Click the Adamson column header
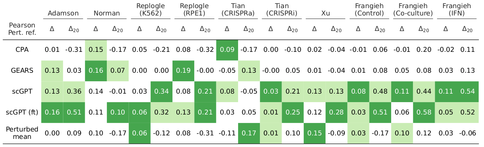The height and width of the screenshot is (147, 484). pyautogui.click(x=63, y=13)
